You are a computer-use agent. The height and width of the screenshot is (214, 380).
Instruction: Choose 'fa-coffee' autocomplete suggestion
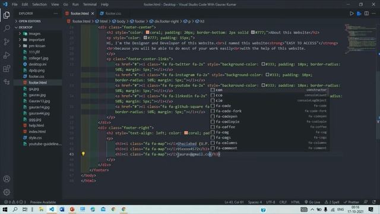[x=269, y=127]
